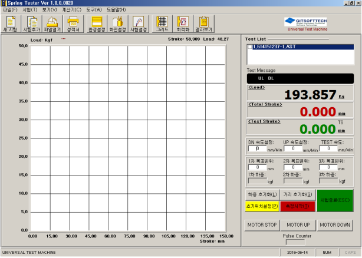Restore down the Spring Tester window
Viewport: 362px width, 258px height.
[x=351, y=3]
